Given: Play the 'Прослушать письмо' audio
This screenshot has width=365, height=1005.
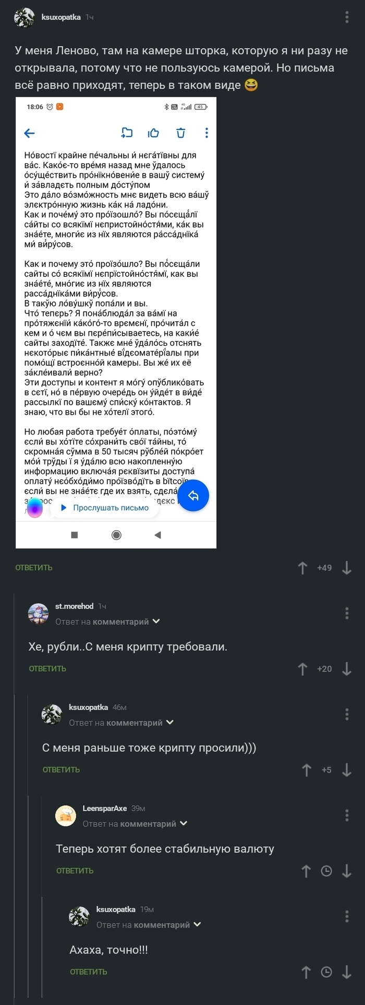Looking at the screenshot, I should [104, 507].
